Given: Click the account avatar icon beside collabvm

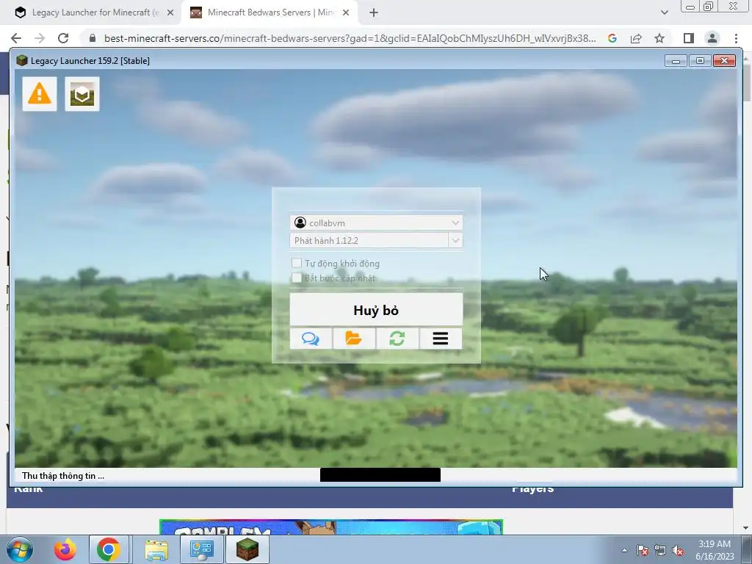Looking at the screenshot, I should pos(300,223).
